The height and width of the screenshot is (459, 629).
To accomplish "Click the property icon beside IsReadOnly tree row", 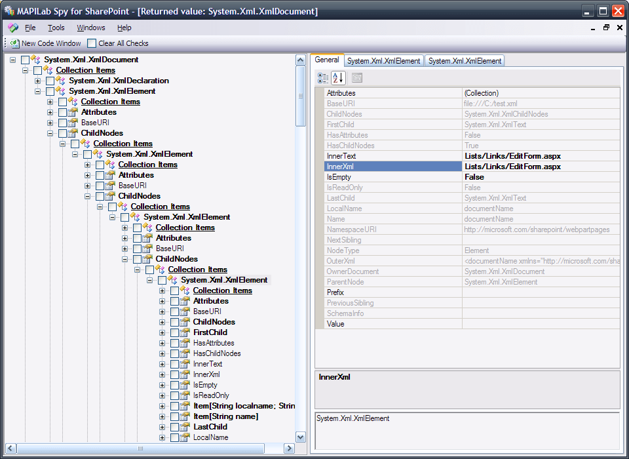I will 185,395.
